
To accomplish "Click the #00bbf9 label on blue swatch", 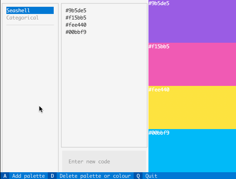I will pos(159,132).
